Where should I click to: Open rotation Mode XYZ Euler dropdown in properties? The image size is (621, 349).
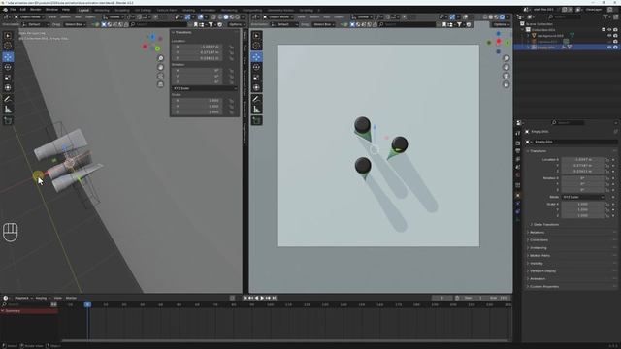pos(583,197)
